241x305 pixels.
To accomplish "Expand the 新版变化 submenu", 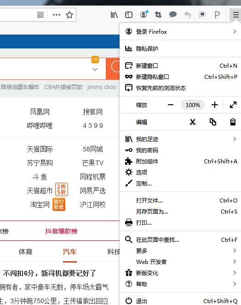I will click(180, 273).
